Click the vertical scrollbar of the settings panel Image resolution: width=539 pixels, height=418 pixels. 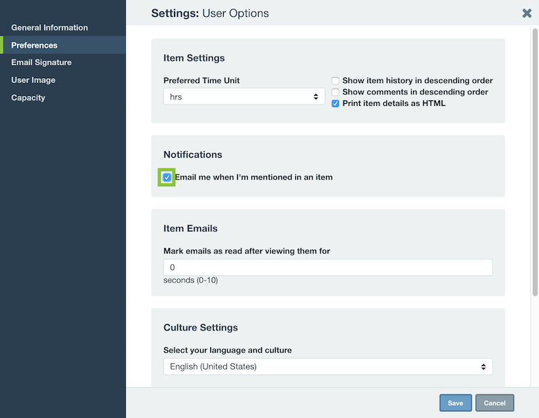click(x=535, y=162)
